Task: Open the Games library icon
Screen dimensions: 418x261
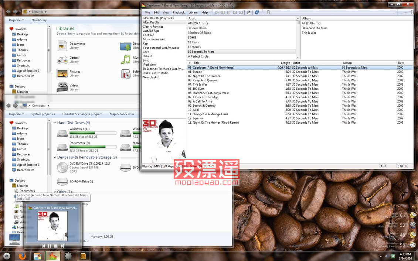Action: (62, 60)
